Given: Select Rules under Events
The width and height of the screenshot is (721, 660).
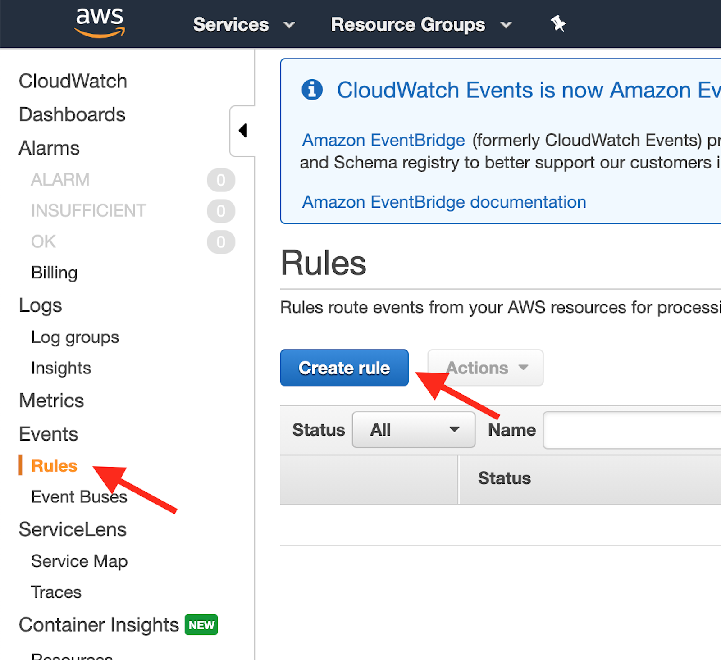Looking at the screenshot, I should pos(53,465).
